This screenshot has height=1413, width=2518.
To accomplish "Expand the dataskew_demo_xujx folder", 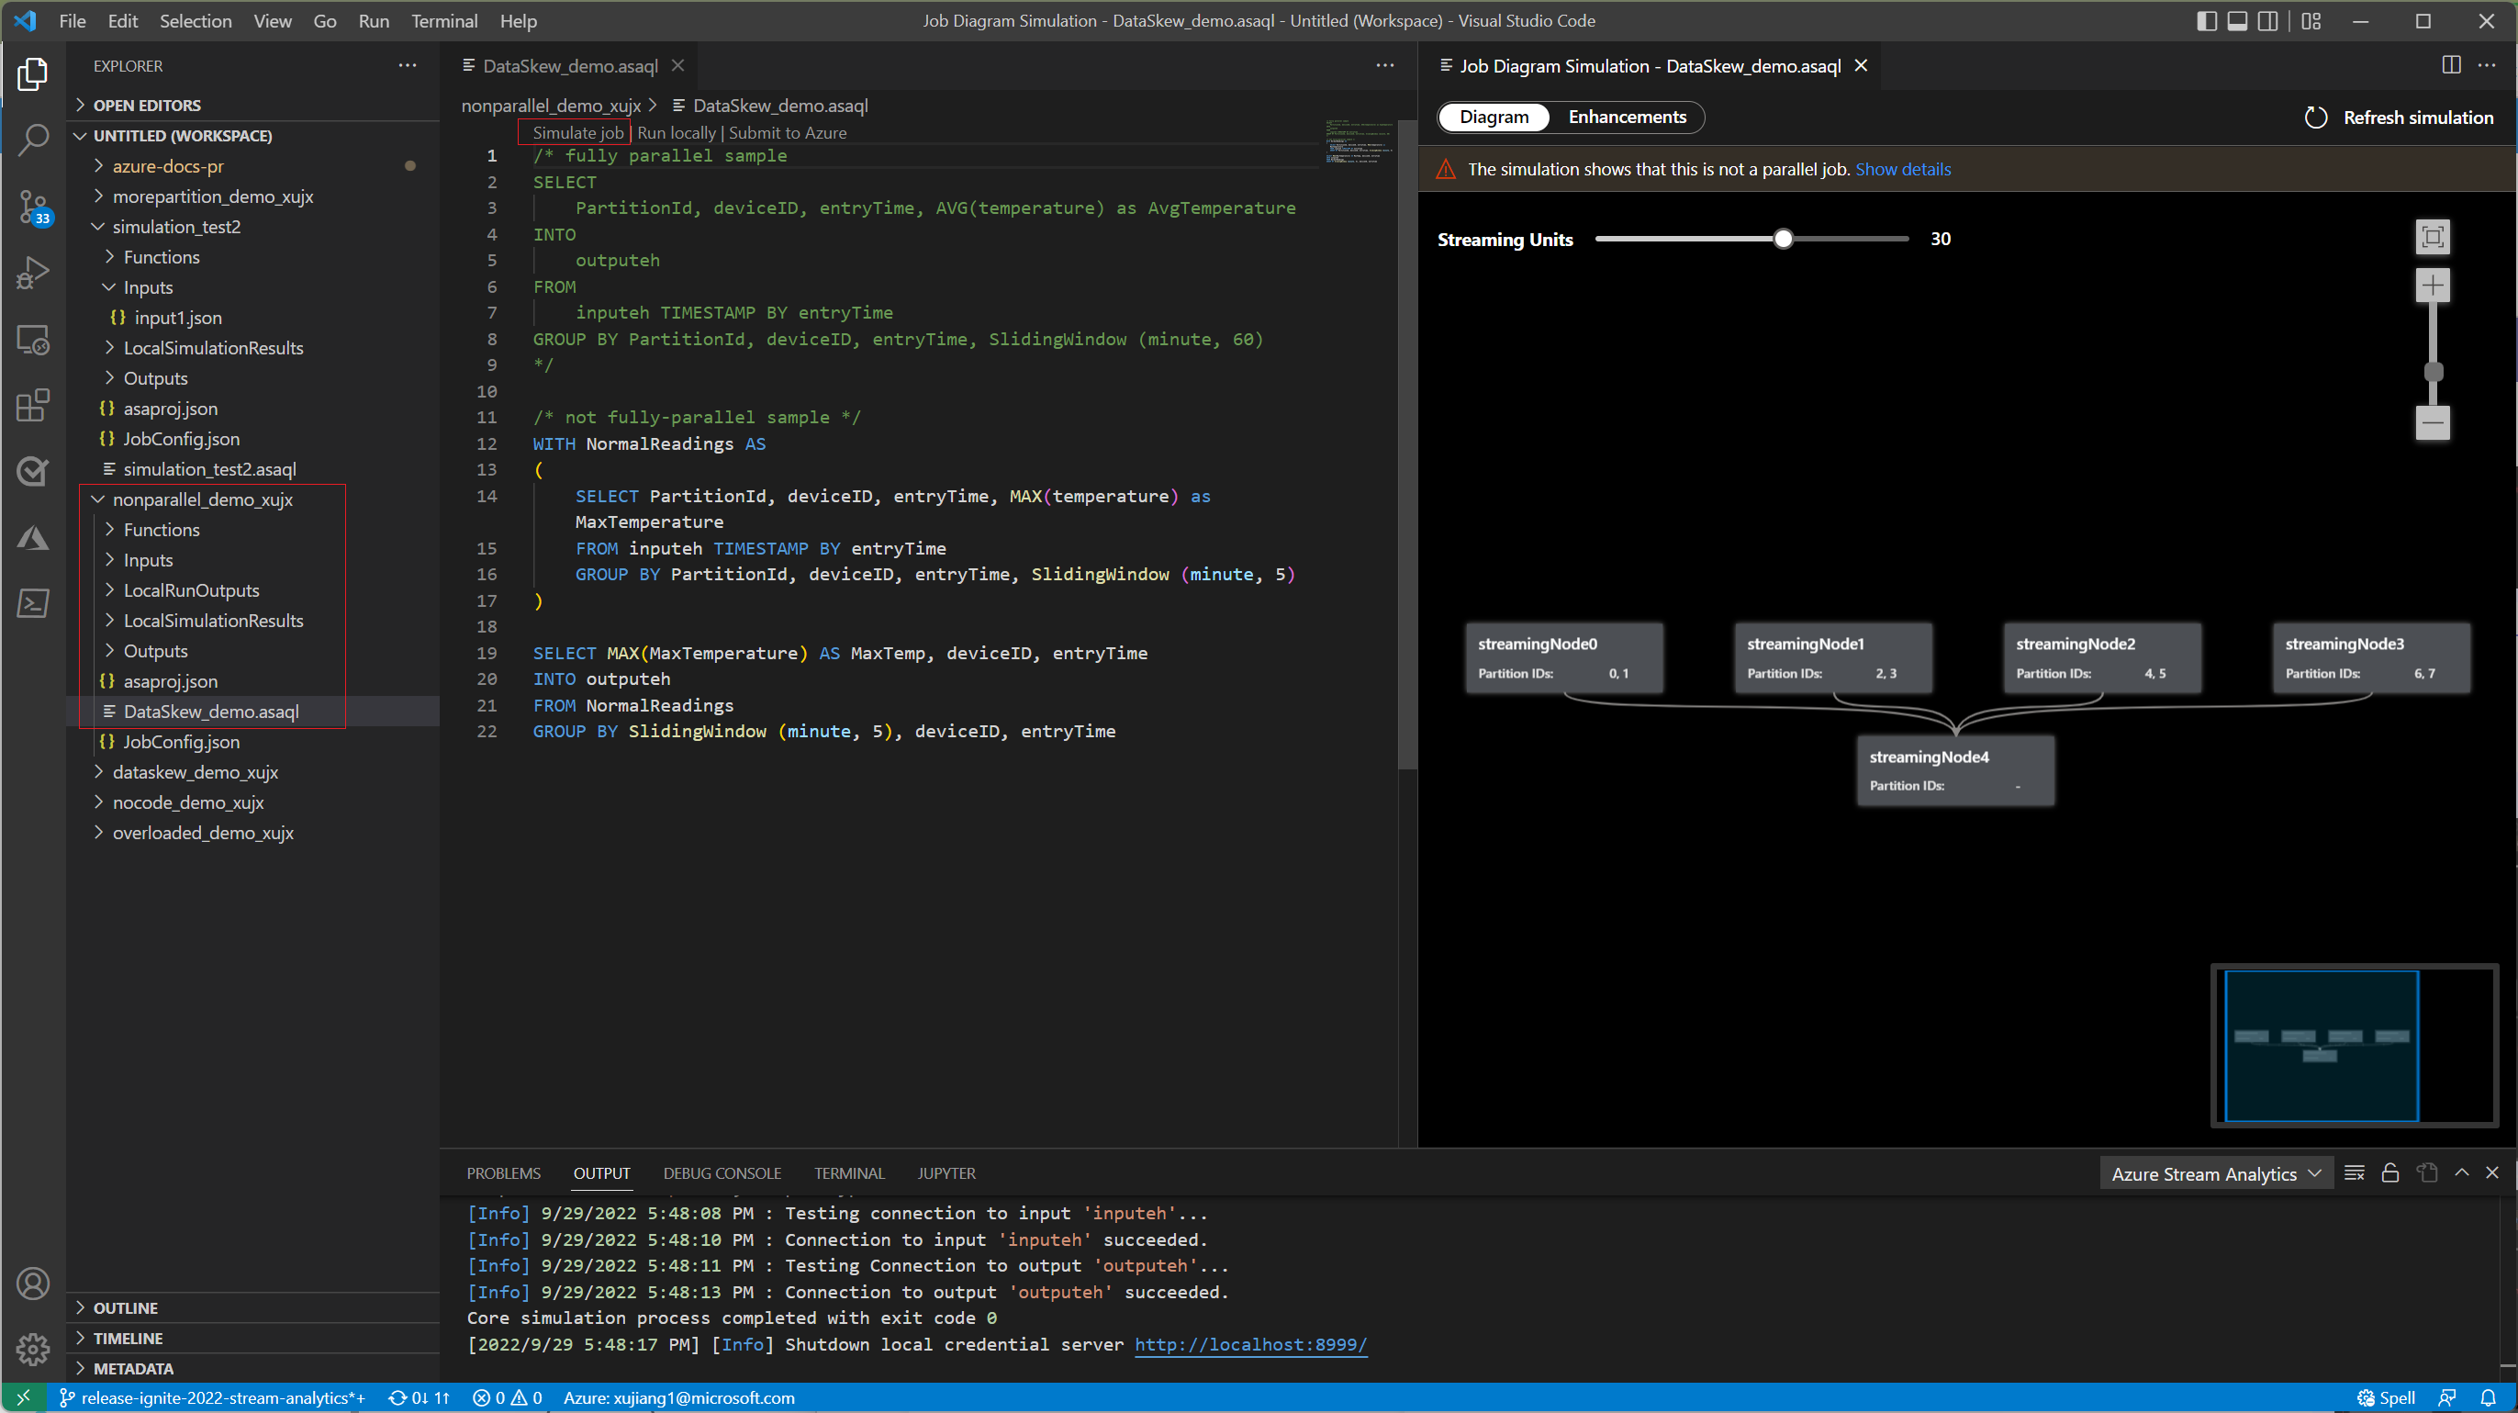I will (x=195, y=771).
